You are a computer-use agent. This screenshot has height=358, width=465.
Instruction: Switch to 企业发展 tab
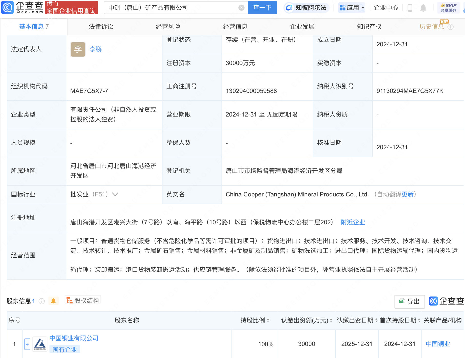point(302,27)
